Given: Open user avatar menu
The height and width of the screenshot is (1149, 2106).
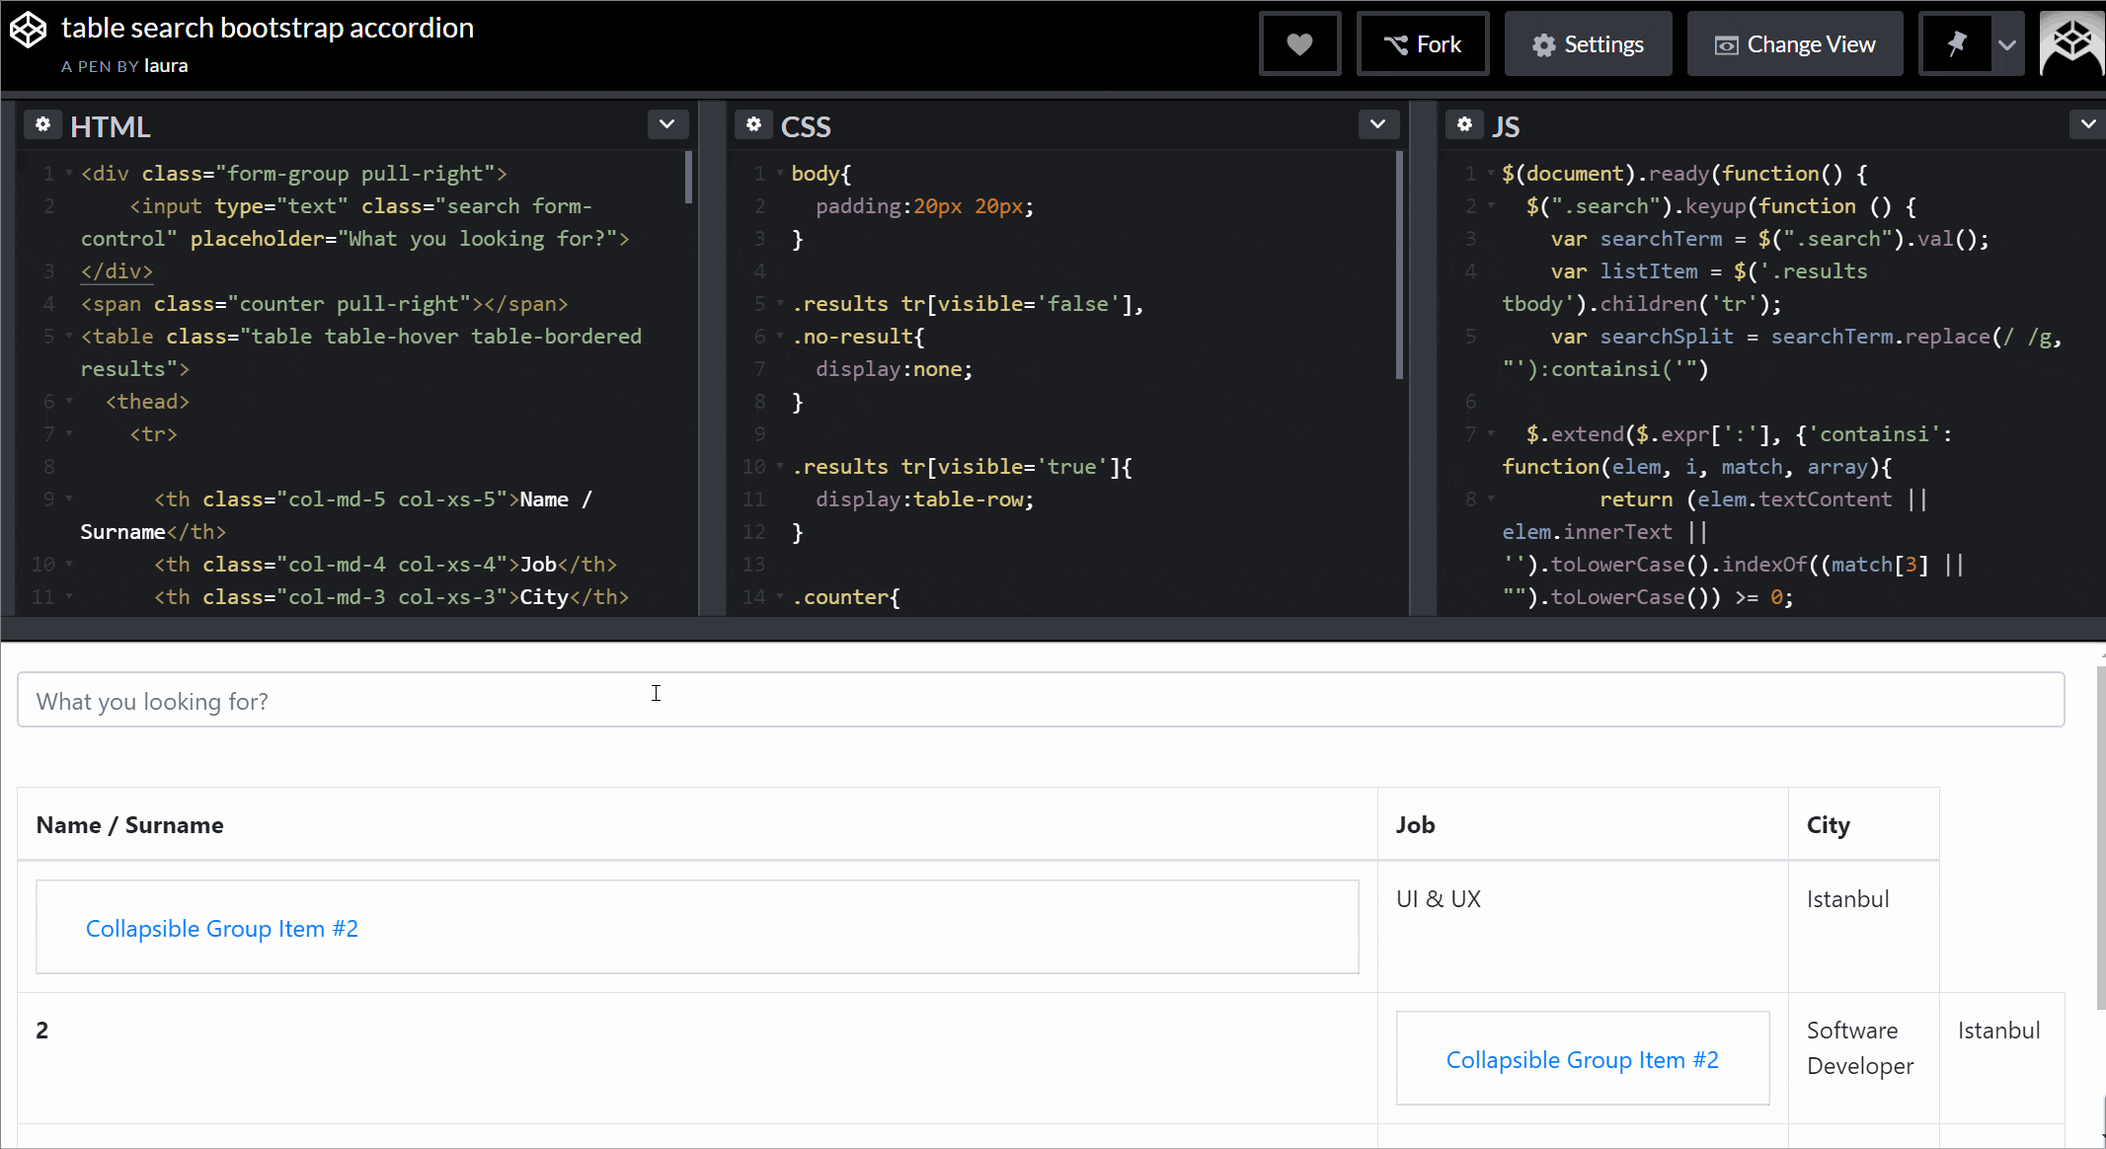Looking at the screenshot, I should click(2071, 43).
